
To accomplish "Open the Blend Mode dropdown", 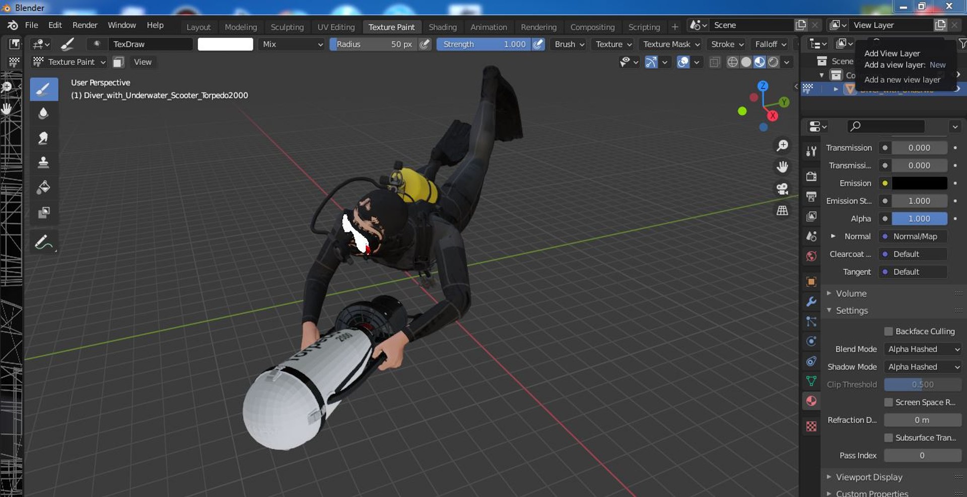I will 923,349.
